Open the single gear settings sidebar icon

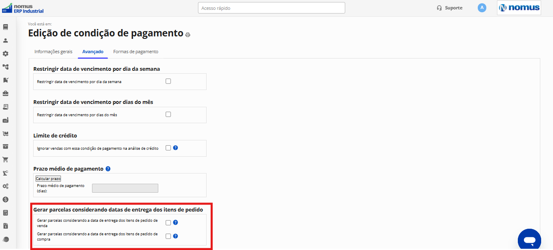[x=6, y=54]
